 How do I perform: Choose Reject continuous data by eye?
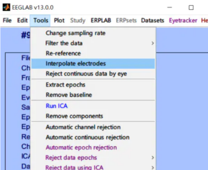(x=93, y=74)
